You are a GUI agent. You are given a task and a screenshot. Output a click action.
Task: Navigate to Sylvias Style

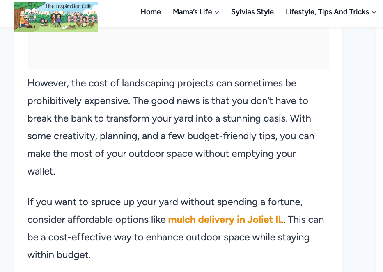click(252, 12)
